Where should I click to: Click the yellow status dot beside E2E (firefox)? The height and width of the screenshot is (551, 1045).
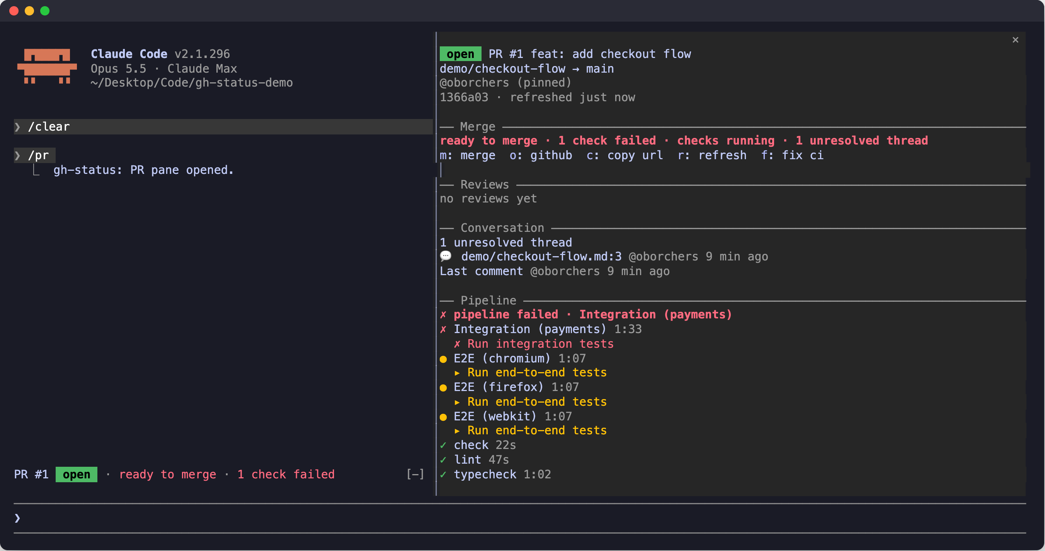pyautogui.click(x=443, y=388)
